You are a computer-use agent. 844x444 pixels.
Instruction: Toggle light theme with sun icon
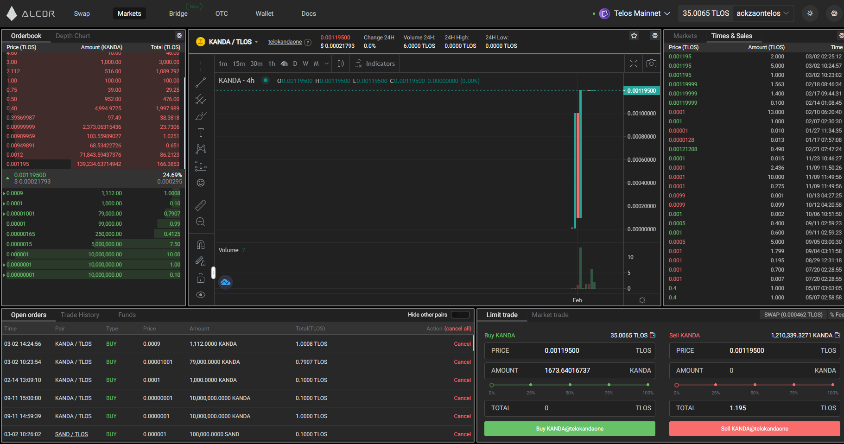(x=810, y=13)
